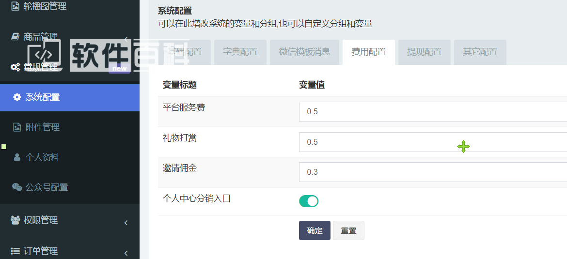Image resolution: width=567 pixels, height=259 pixels.
Task: Toggle off the 个人中心分销入口 switch
Action: (309, 201)
